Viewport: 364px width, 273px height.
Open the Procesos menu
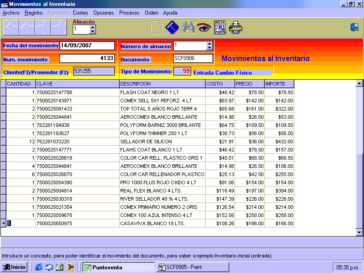129,13
